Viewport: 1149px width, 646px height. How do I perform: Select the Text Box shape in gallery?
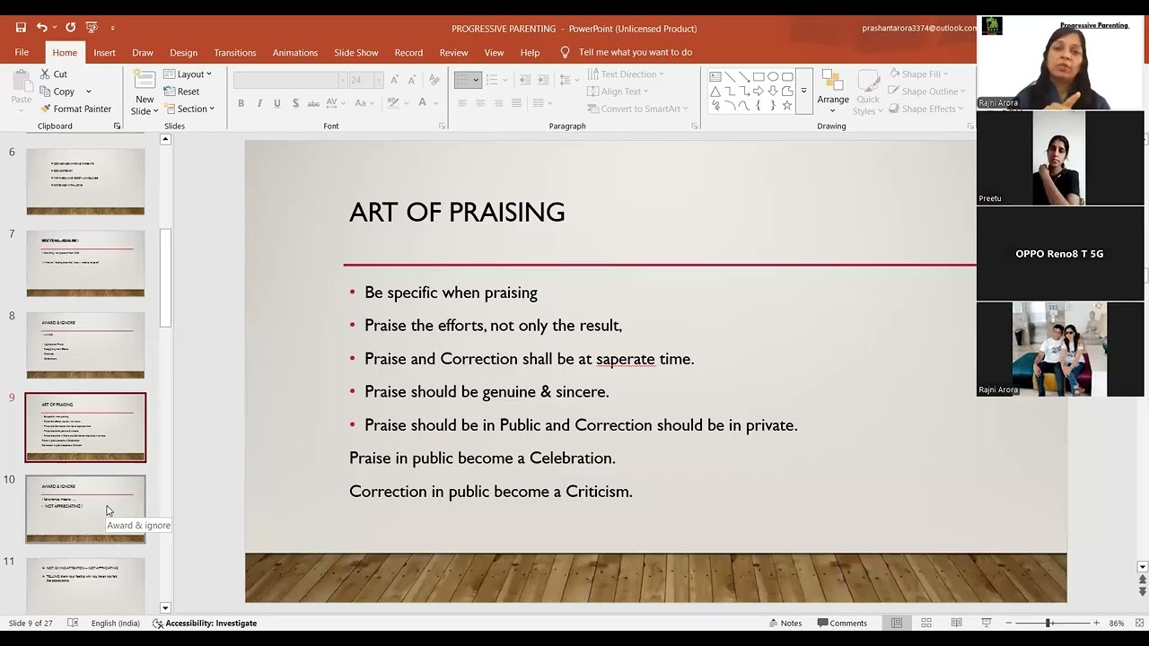[715, 77]
